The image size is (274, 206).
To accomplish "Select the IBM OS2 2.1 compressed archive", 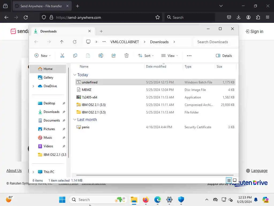I will click(x=155, y=105).
